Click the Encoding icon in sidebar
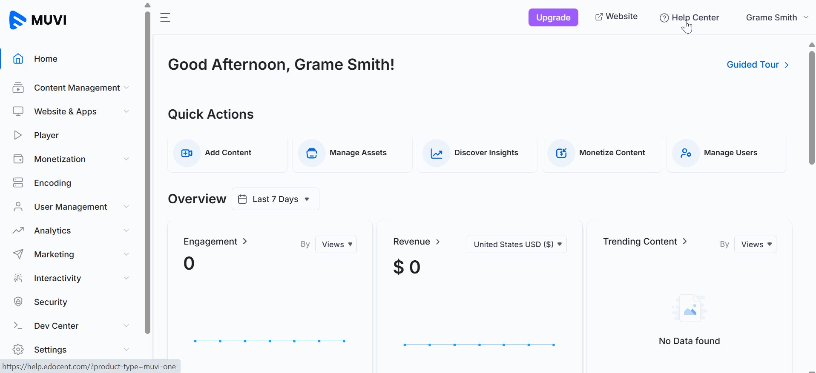The height and width of the screenshot is (373, 816). tap(18, 183)
